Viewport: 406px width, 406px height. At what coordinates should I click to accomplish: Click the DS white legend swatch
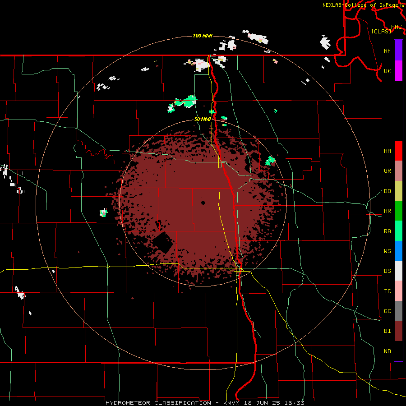[x=398, y=271]
